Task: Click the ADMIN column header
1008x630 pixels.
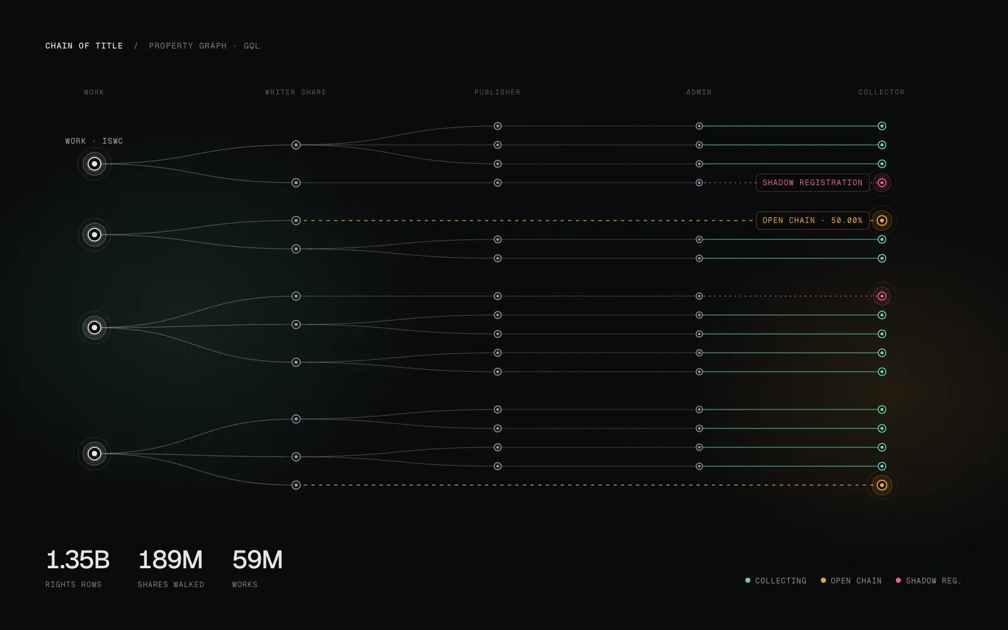Action: pos(699,92)
